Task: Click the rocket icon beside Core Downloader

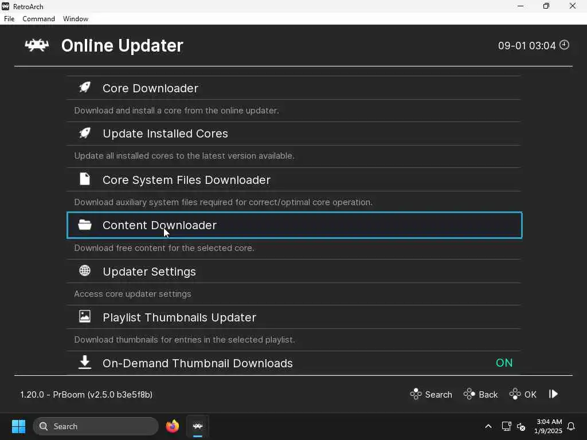Action: pos(85,88)
